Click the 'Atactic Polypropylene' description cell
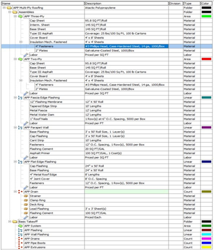 coord(127,8)
